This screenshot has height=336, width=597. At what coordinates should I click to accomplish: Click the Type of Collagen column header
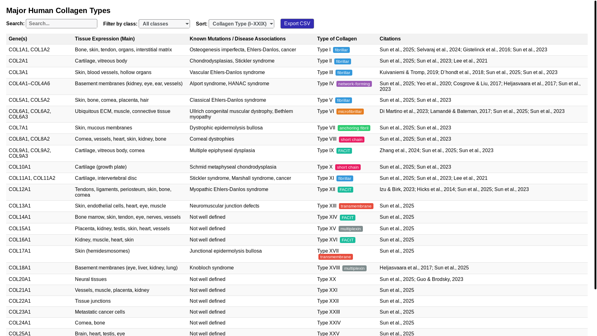[346, 39]
